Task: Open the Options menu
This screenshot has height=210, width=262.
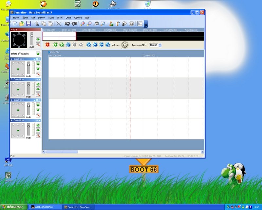Action: tap(78, 18)
